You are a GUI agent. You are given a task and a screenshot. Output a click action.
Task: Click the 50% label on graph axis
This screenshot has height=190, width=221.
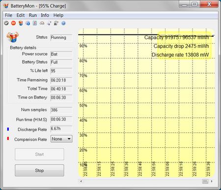[83, 106]
